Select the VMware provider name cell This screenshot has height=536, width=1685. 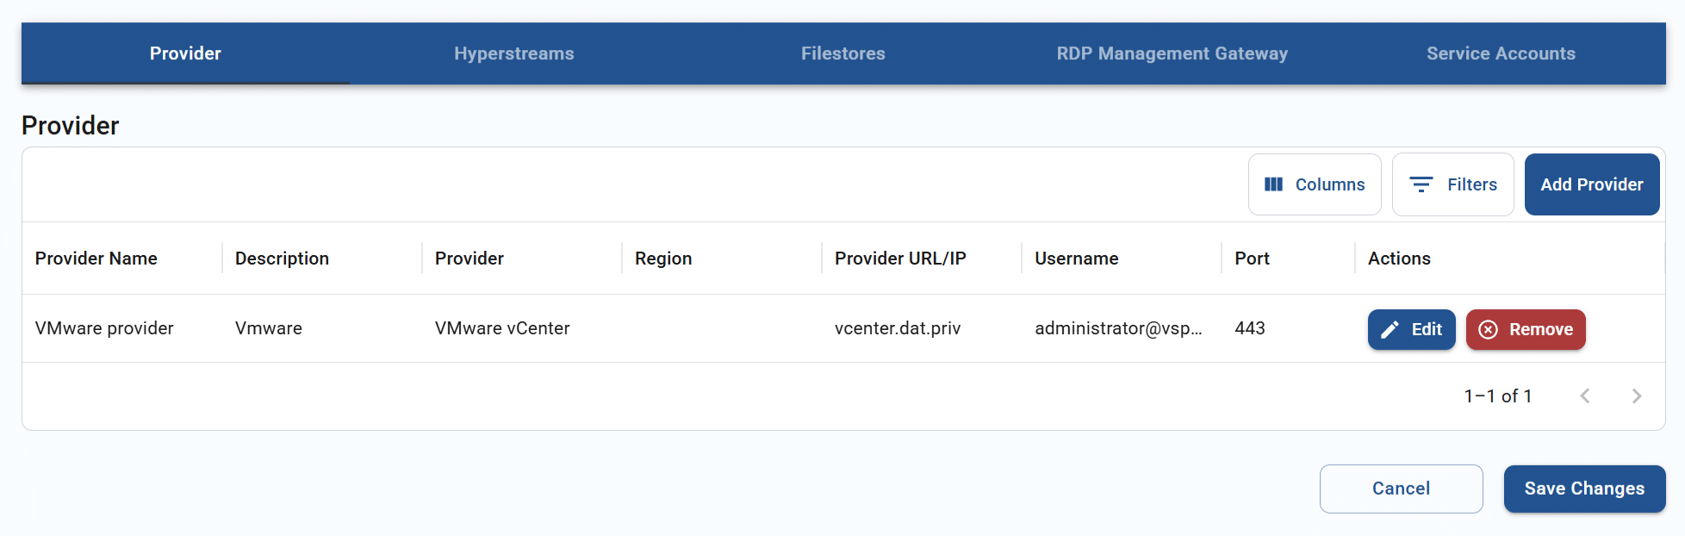click(x=104, y=328)
